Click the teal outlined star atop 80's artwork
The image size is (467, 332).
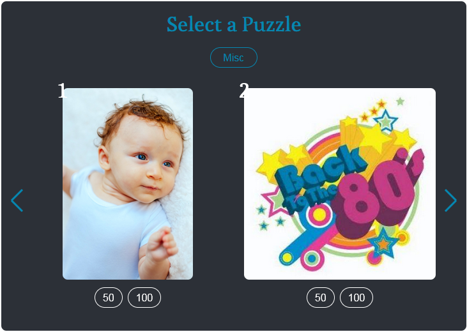(x=386, y=120)
